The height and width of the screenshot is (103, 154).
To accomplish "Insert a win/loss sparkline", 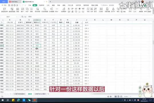I will (95, 10).
